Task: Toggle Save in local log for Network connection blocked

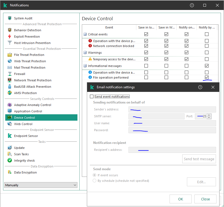Action: [146, 46]
